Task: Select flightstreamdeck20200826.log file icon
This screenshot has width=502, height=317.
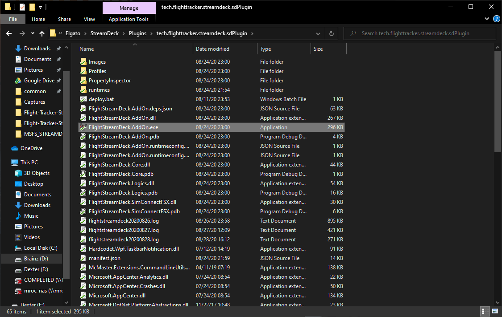Action: coord(83,221)
